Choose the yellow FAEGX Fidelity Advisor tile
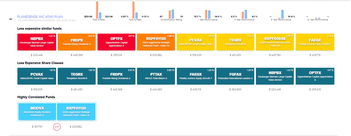The width and height of the screenshot is (351, 136). [315, 42]
